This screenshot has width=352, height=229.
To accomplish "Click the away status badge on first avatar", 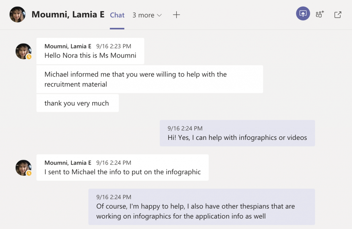I will pos(29,57).
